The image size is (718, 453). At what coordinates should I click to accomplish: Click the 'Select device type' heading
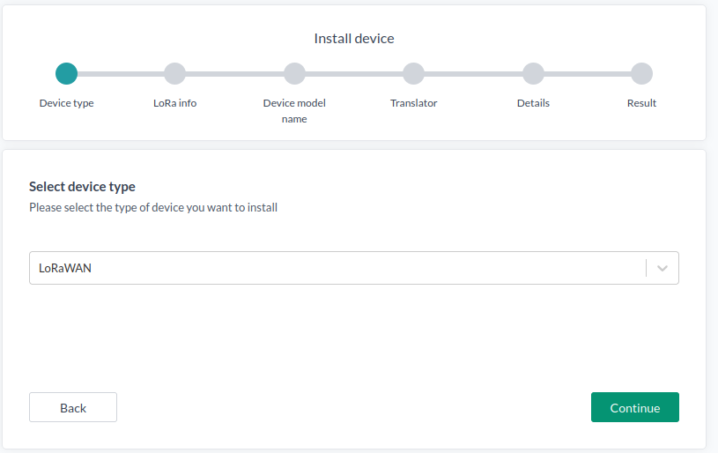[x=82, y=187]
